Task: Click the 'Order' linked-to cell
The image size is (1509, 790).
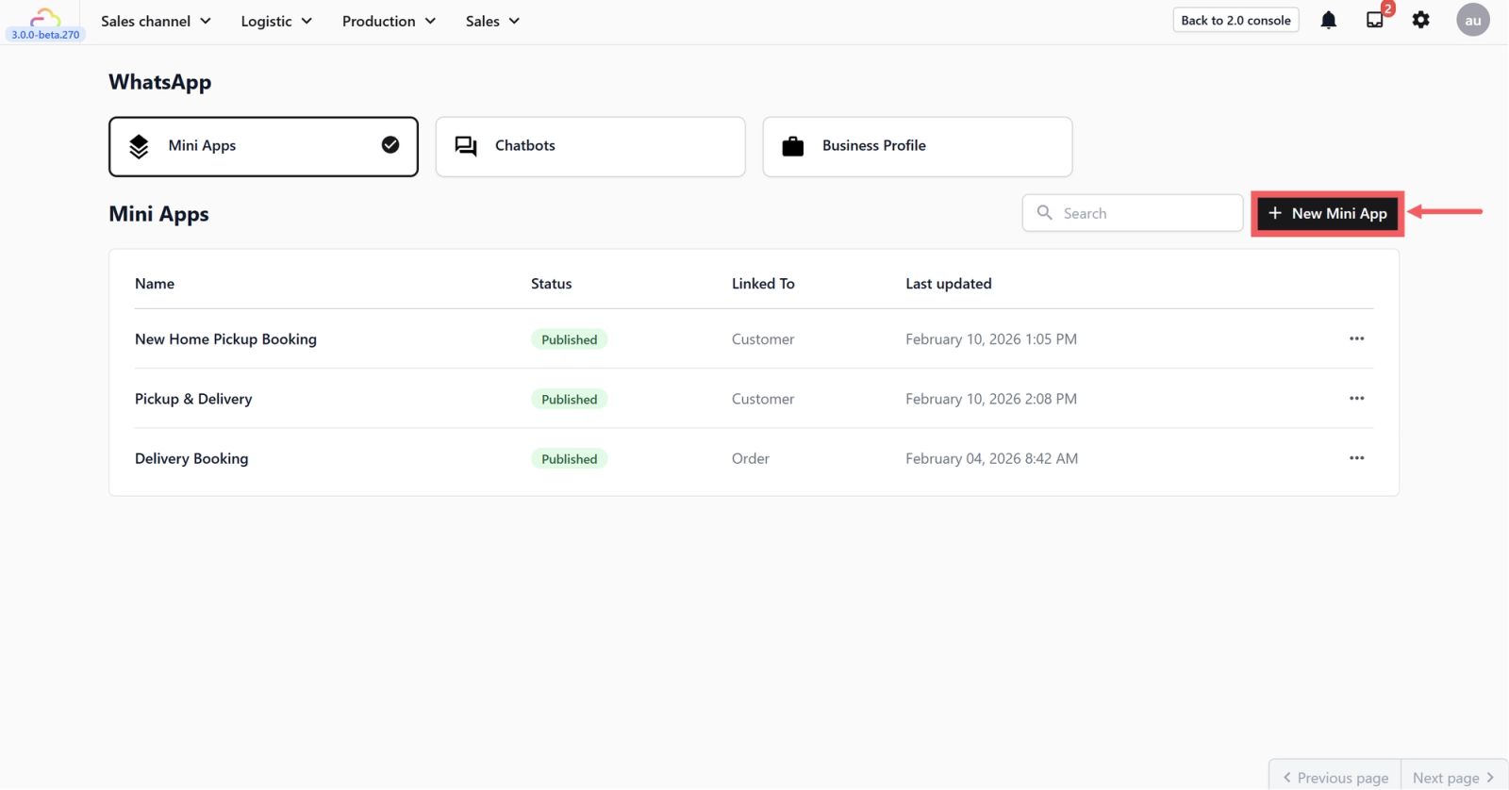Action: pos(751,458)
